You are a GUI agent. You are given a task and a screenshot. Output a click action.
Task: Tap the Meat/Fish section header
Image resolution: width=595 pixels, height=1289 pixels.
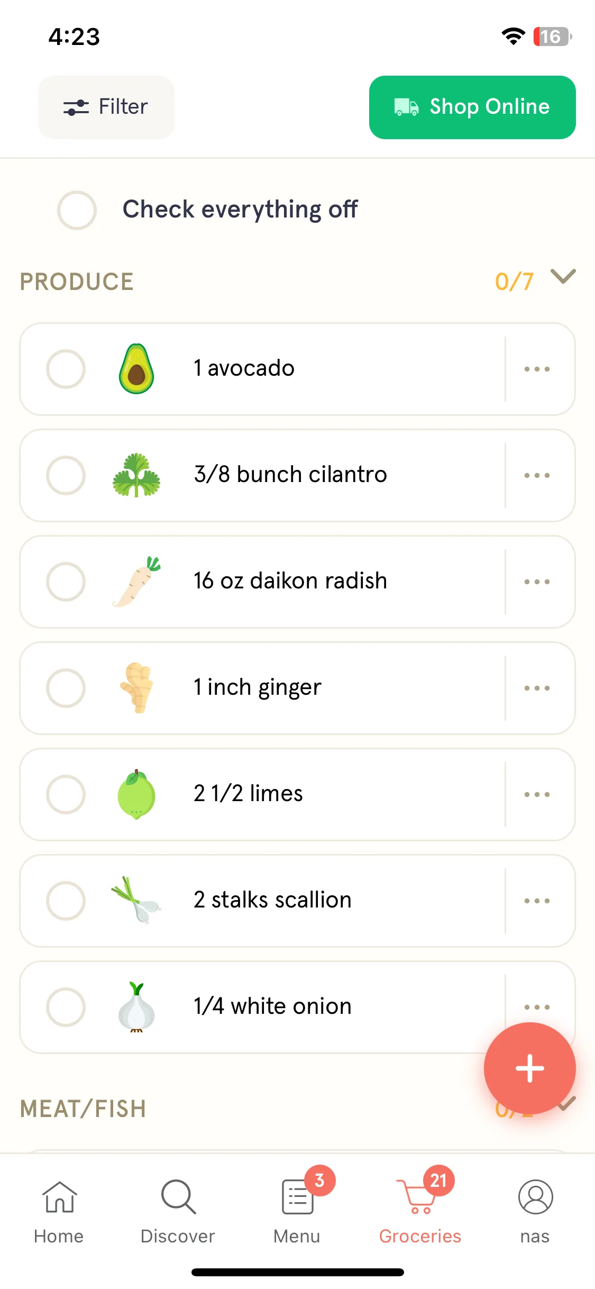83,1109
